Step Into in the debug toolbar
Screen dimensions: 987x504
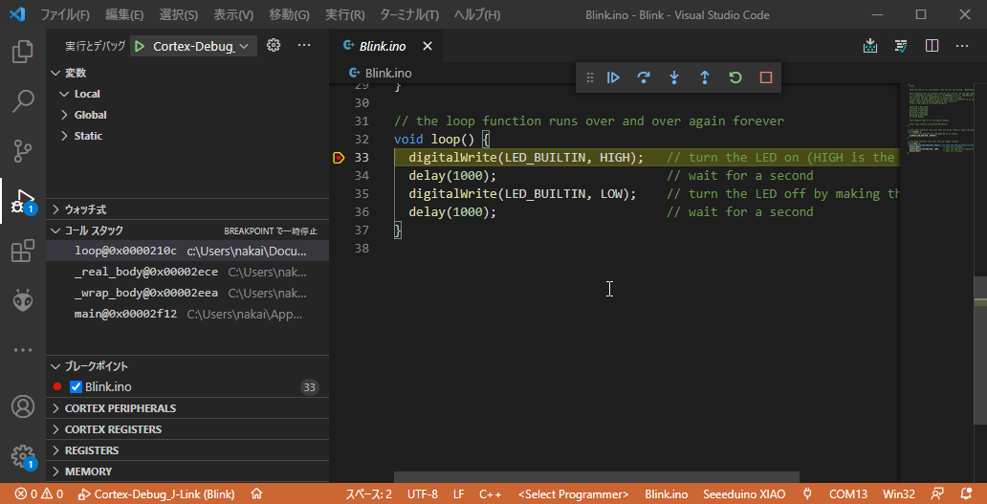point(674,77)
